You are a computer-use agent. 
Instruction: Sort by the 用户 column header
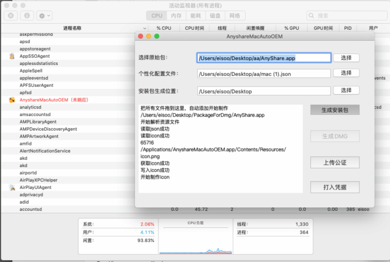[373, 28]
